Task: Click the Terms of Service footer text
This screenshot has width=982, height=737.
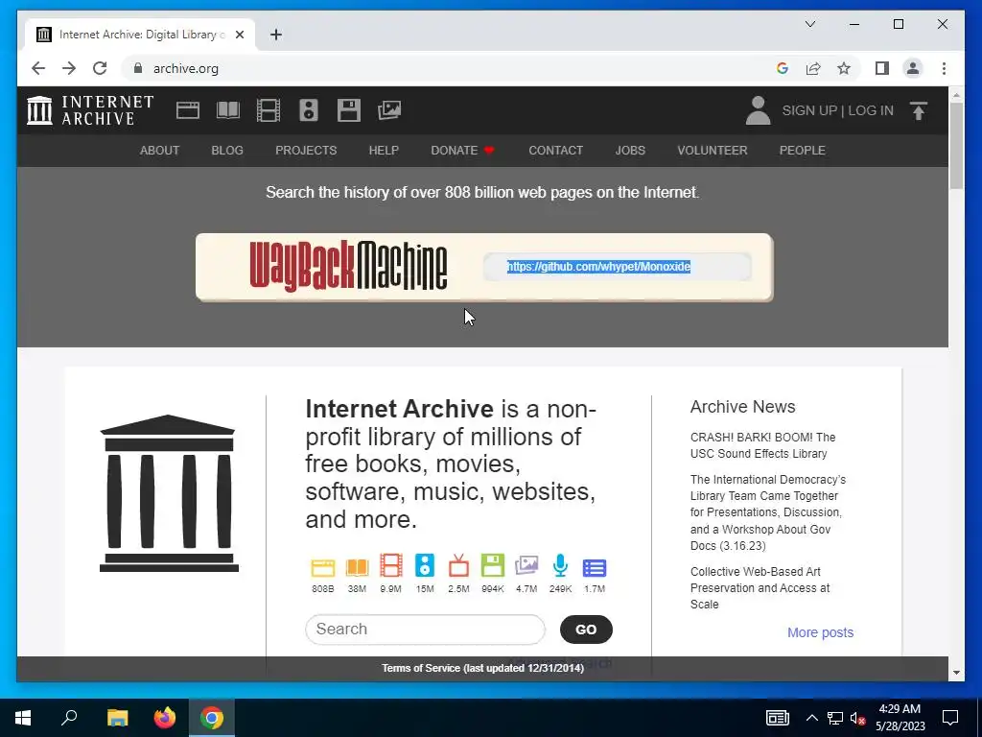Action: click(483, 668)
